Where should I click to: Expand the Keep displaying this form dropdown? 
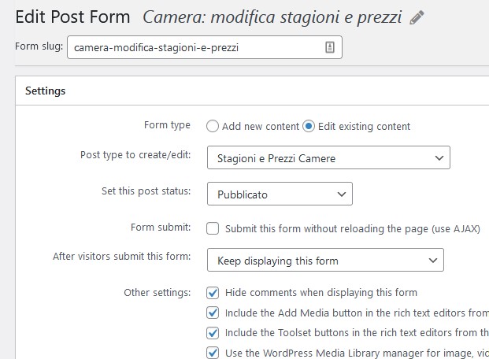325,260
